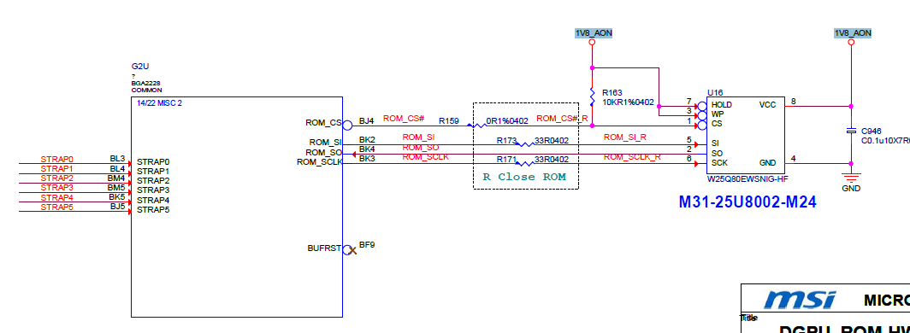Click the BL4 pin number
910x333 pixels.
(117, 168)
